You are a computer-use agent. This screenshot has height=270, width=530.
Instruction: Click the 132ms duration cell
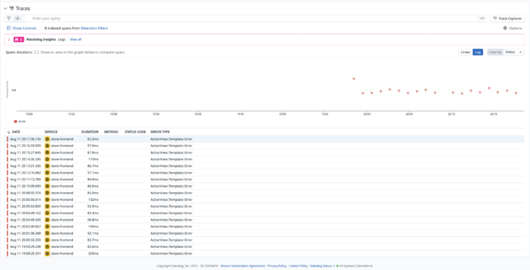pos(93,199)
